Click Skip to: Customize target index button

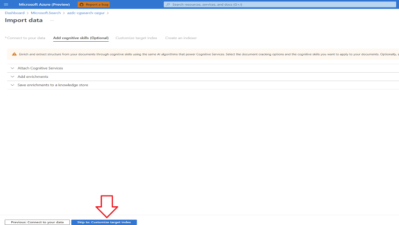pyautogui.click(x=104, y=222)
